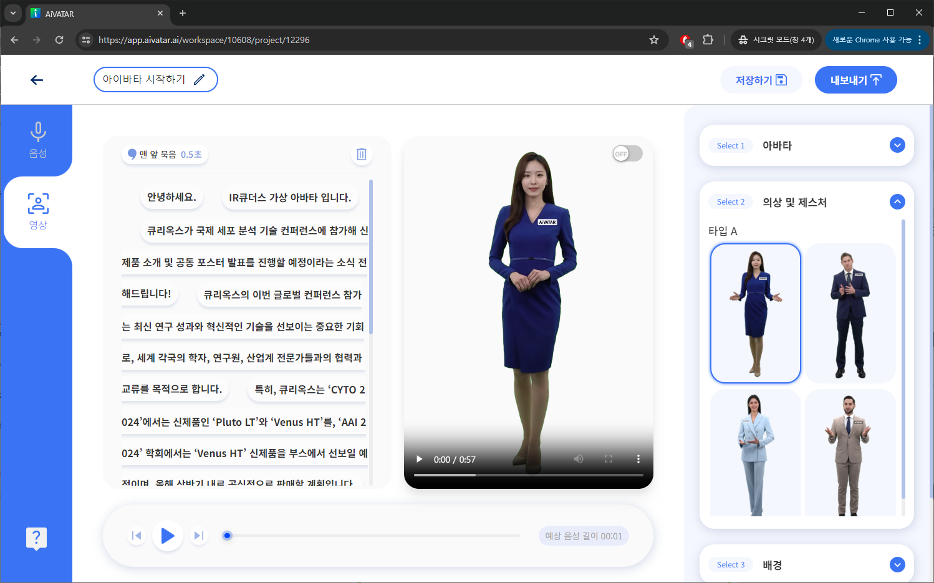This screenshot has width=934, height=583.
Task: Click the address bar URL
Action: click(204, 40)
